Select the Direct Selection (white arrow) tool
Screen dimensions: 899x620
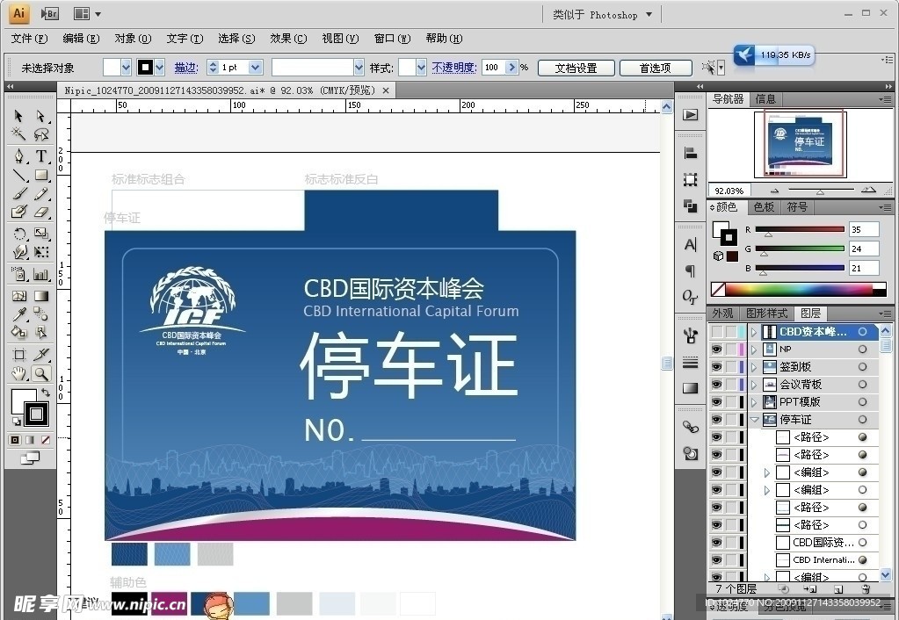coord(40,116)
